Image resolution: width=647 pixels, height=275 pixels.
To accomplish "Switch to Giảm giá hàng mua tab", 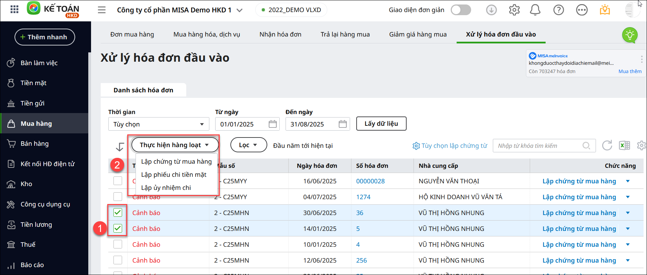I will pyautogui.click(x=418, y=34).
